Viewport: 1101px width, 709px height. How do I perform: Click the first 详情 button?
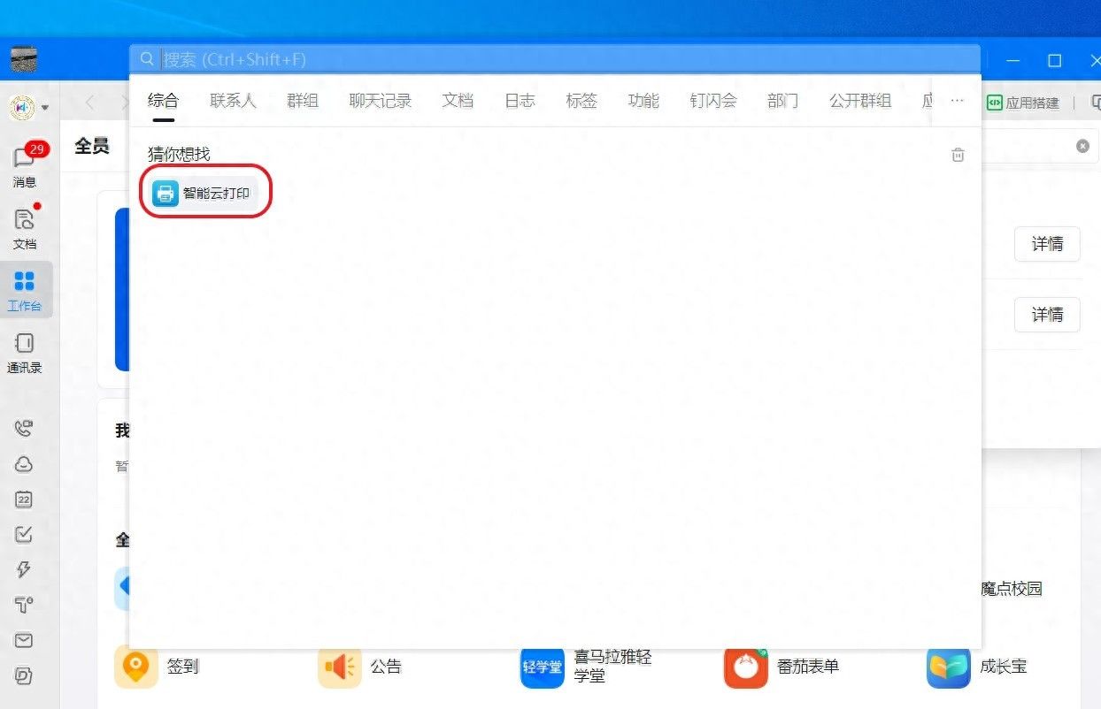(x=1047, y=244)
